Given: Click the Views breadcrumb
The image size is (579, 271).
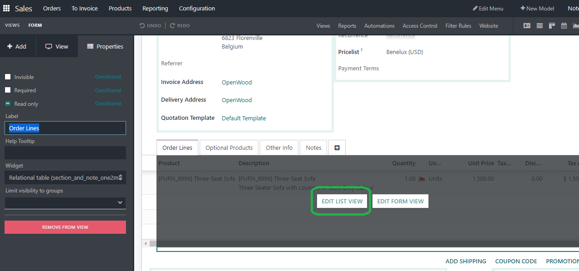Looking at the screenshot, I should coord(12,25).
